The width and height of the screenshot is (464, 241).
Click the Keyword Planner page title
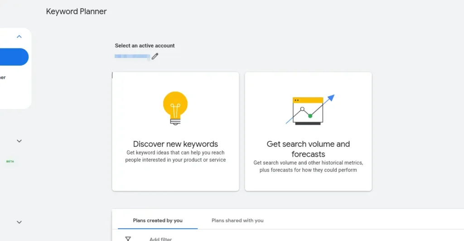click(76, 11)
